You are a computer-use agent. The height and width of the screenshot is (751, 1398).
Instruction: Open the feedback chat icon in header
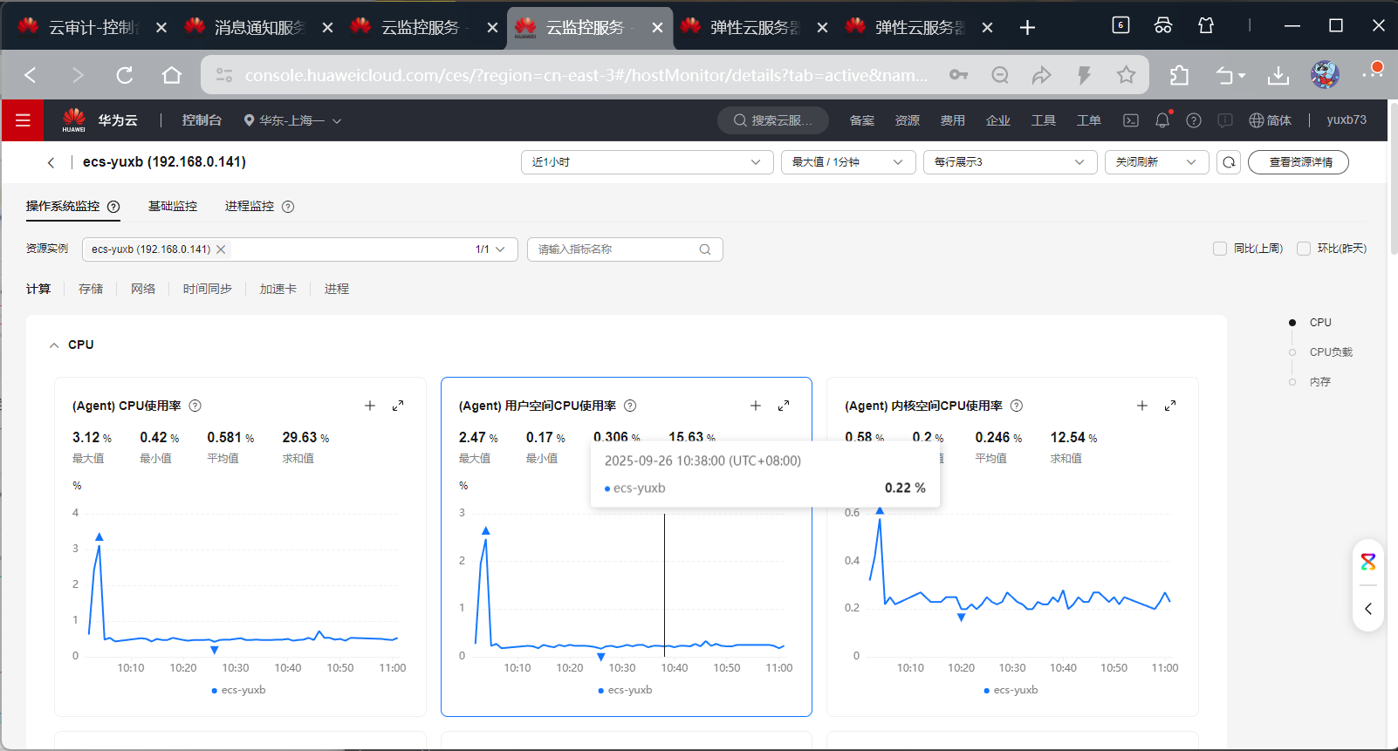coord(1225,120)
